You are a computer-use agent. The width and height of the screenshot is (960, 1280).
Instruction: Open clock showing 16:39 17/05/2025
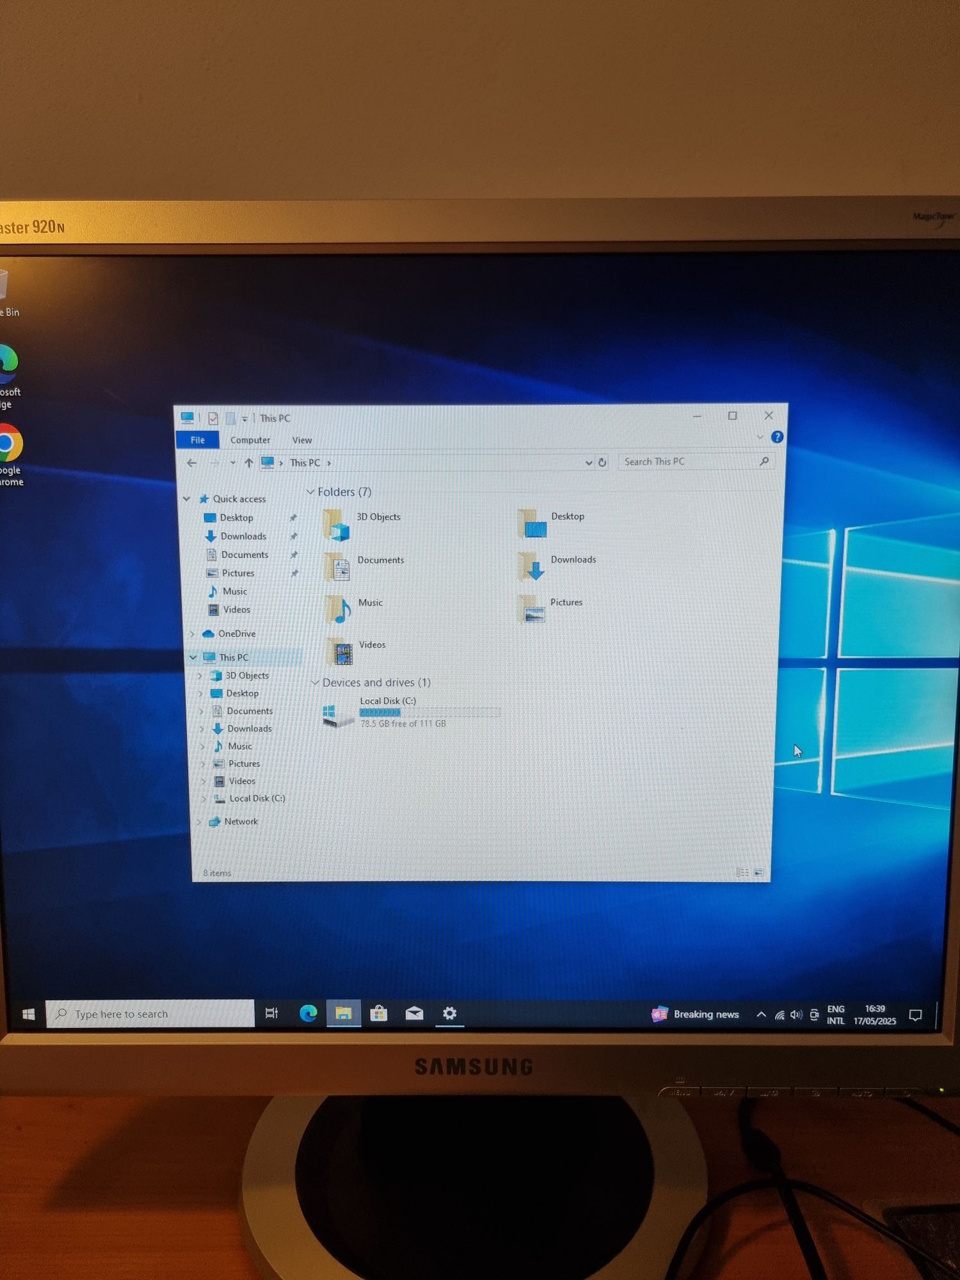875,1015
